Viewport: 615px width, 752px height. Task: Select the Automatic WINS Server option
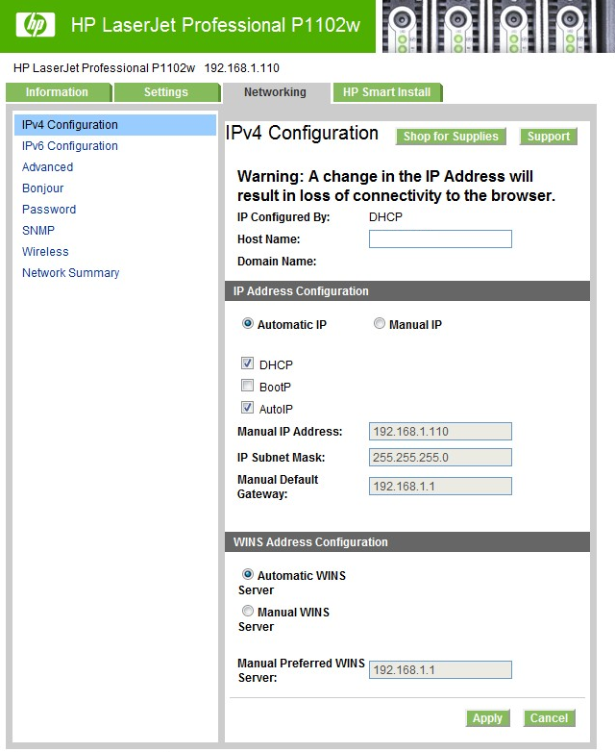247,574
